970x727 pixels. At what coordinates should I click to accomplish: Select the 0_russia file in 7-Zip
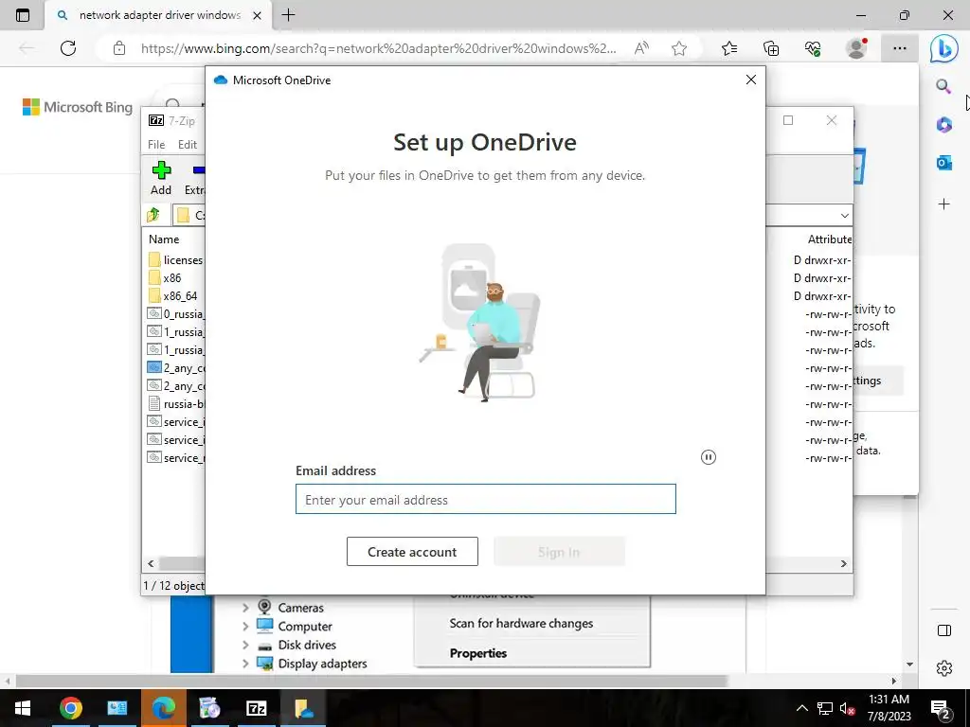coord(175,313)
